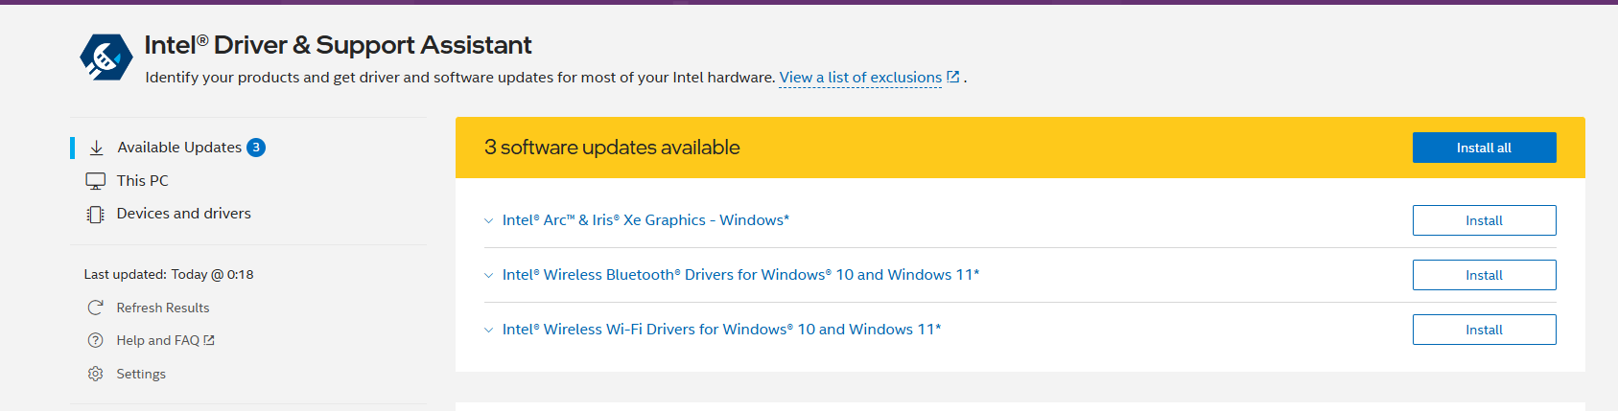Install the Arc & Iris Xe Graphics driver

[1484, 220]
